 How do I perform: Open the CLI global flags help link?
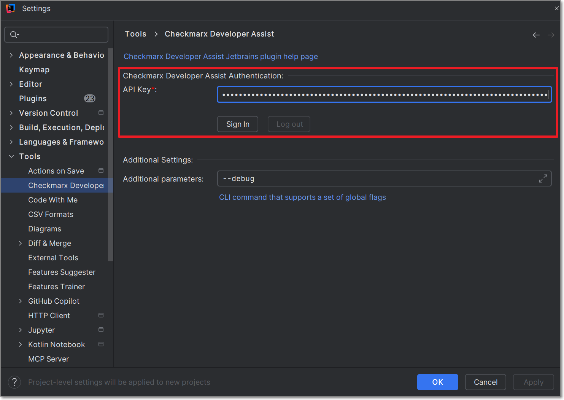pyautogui.click(x=302, y=197)
